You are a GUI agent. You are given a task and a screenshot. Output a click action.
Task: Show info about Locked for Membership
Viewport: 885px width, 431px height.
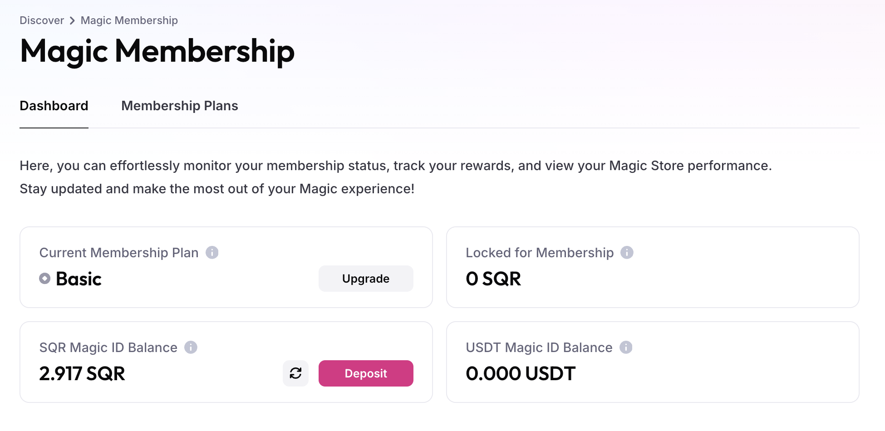coord(627,252)
